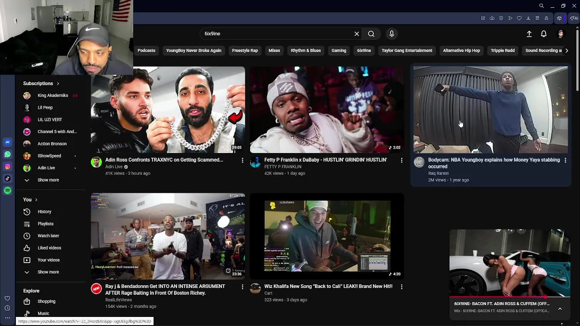Open options menu for Fetty P Franklin video

401,160
